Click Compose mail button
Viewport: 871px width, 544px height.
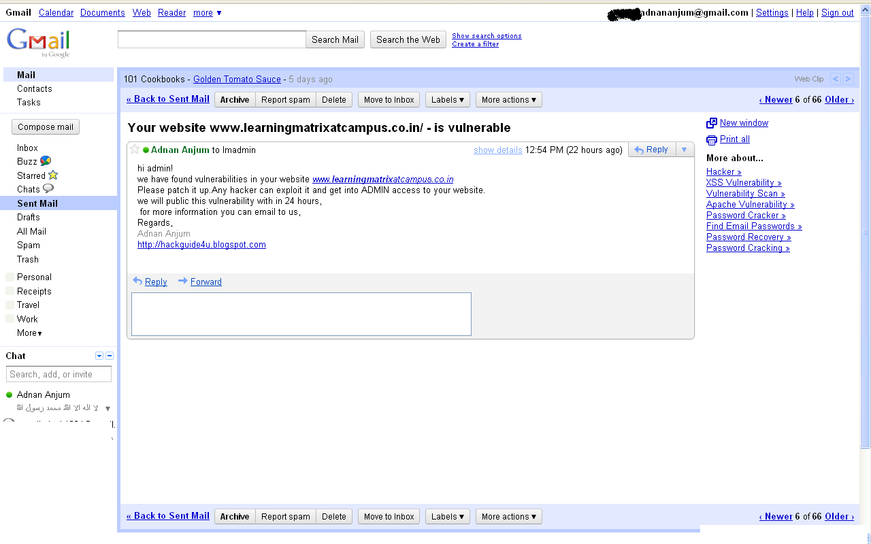pos(46,127)
